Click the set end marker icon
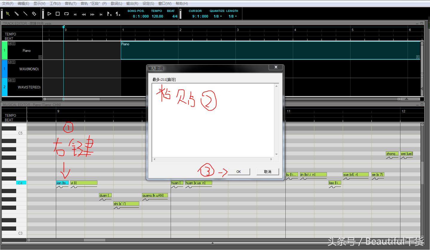Screen dimensions: 430x250 [118, 14]
